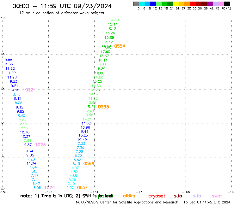Select the cyan value 5.02
The height and width of the screenshot is (205, 234).
click(70, 188)
